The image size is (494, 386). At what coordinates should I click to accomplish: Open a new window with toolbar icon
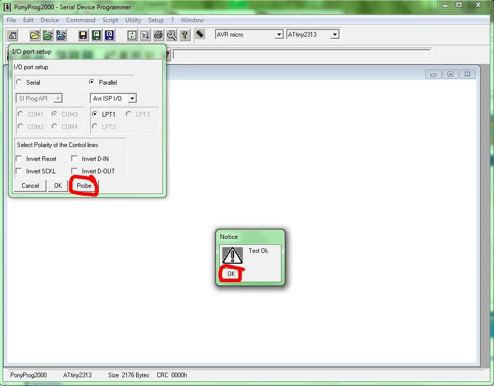point(12,35)
